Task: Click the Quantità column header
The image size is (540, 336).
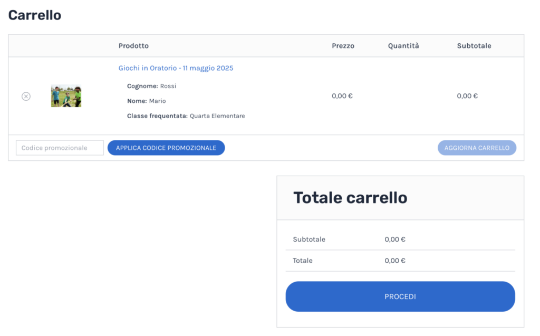Action: pyautogui.click(x=403, y=46)
